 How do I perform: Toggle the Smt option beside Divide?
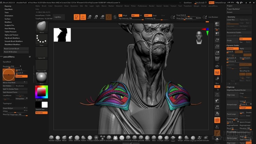245,39
